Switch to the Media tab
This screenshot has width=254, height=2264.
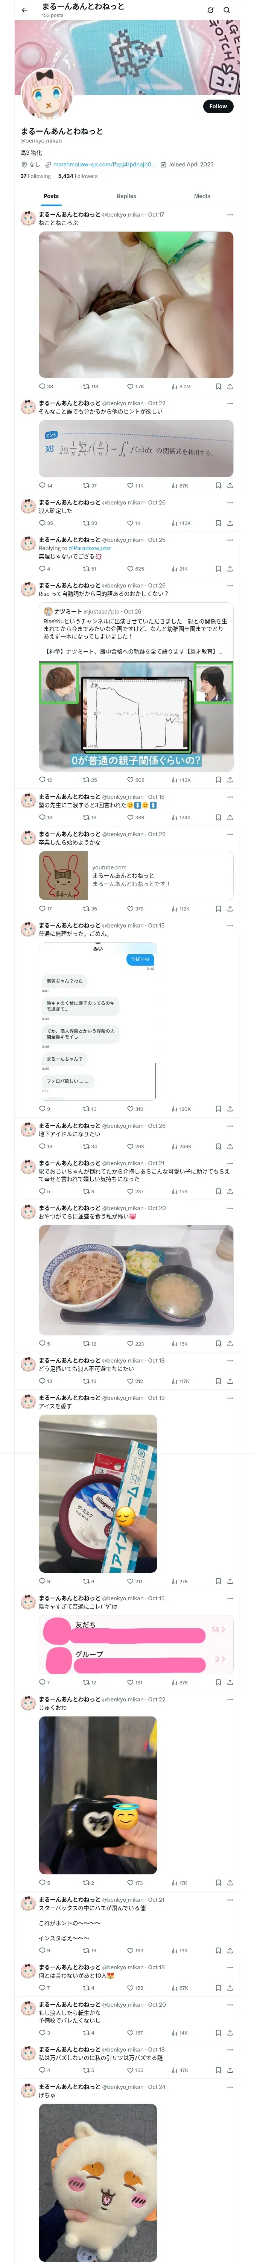click(202, 196)
